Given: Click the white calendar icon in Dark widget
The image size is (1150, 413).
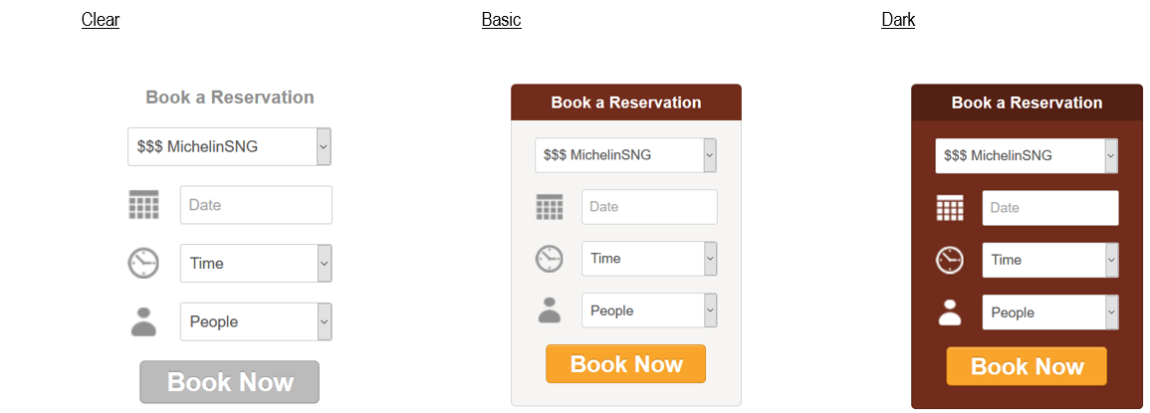Looking at the screenshot, I should pyautogui.click(x=950, y=208).
